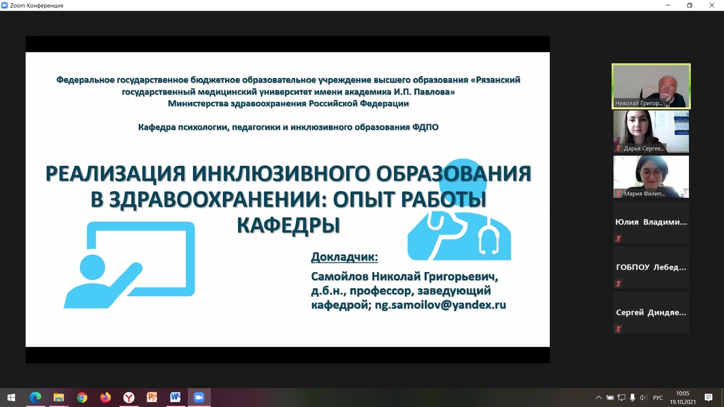Viewport: 724px width, 407px height.
Task: Click the microphone tray icon
Action: point(633,397)
